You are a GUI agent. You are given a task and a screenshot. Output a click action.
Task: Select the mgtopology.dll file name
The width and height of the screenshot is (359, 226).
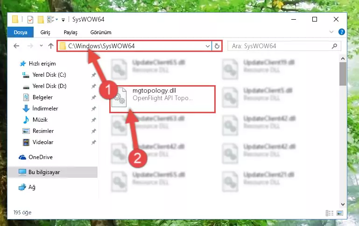point(155,91)
